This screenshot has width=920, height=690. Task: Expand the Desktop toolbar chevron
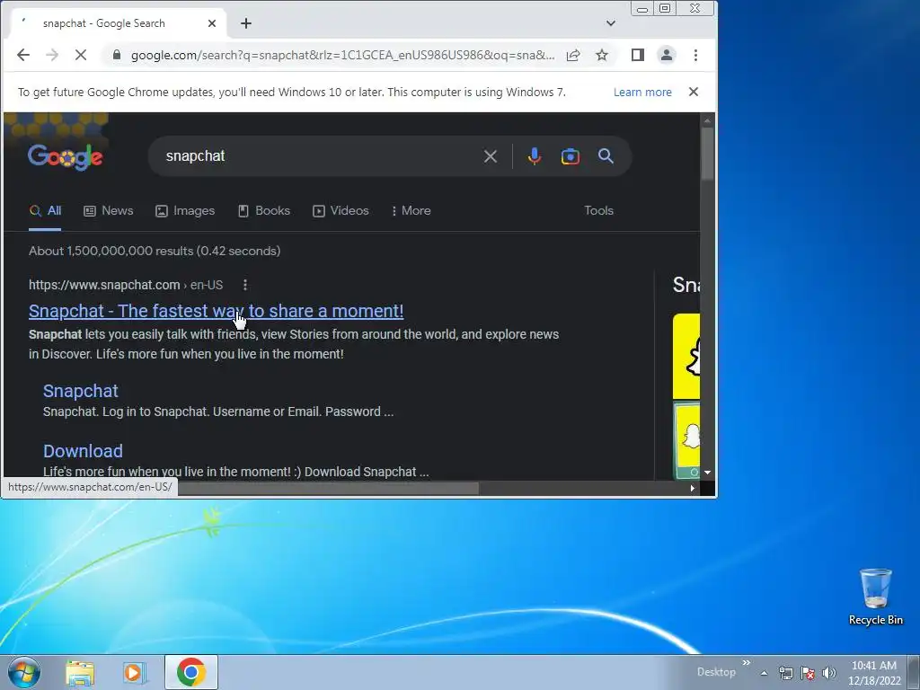click(747, 663)
